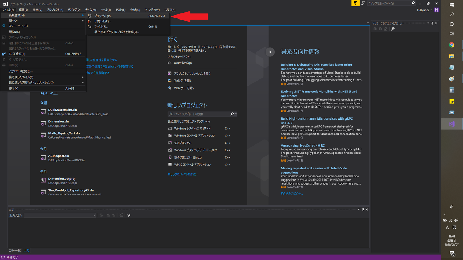The width and height of the screenshot is (463, 260).
Task: Click Dimension.vcxproj project icon
Action: [43, 181]
